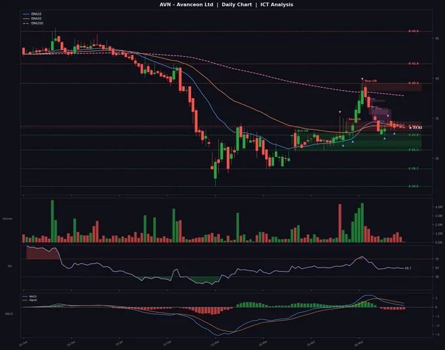The height and width of the screenshot is (350, 445).
Task: Click the EMA200 legend entry
Action: click(33, 24)
